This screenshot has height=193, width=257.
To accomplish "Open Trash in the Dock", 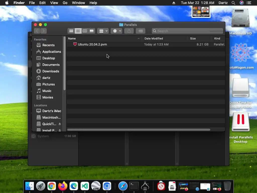I will [227, 186].
